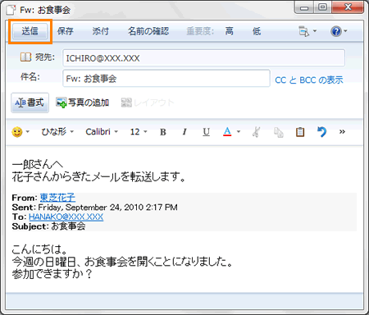The width and height of the screenshot is (369, 315).
Task: Click the HANAKO@XXX.XXX email link
Action: pos(66,217)
